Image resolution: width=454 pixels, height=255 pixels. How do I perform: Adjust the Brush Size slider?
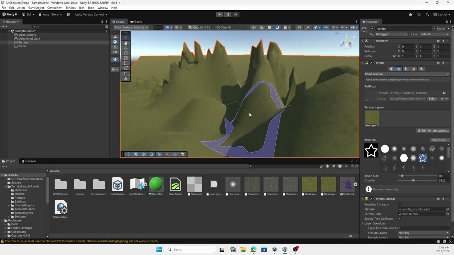417,176
